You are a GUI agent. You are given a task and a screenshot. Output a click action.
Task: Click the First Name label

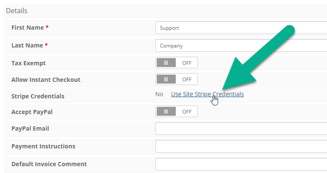click(x=30, y=28)
